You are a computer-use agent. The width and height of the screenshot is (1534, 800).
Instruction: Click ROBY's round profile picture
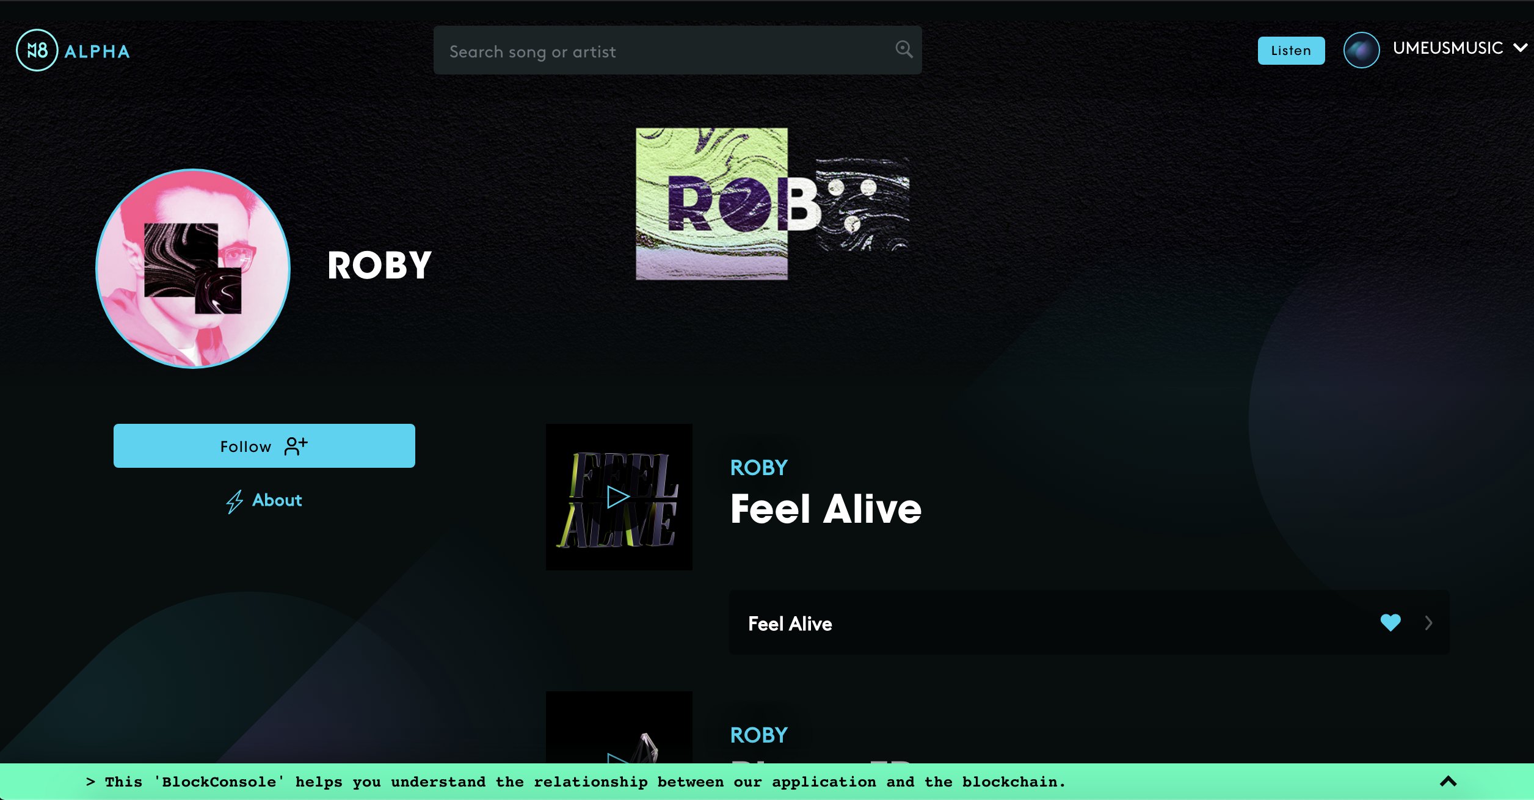tap(193, 269)
